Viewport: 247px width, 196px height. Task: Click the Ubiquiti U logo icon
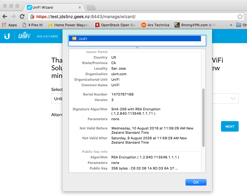point(7,36)
